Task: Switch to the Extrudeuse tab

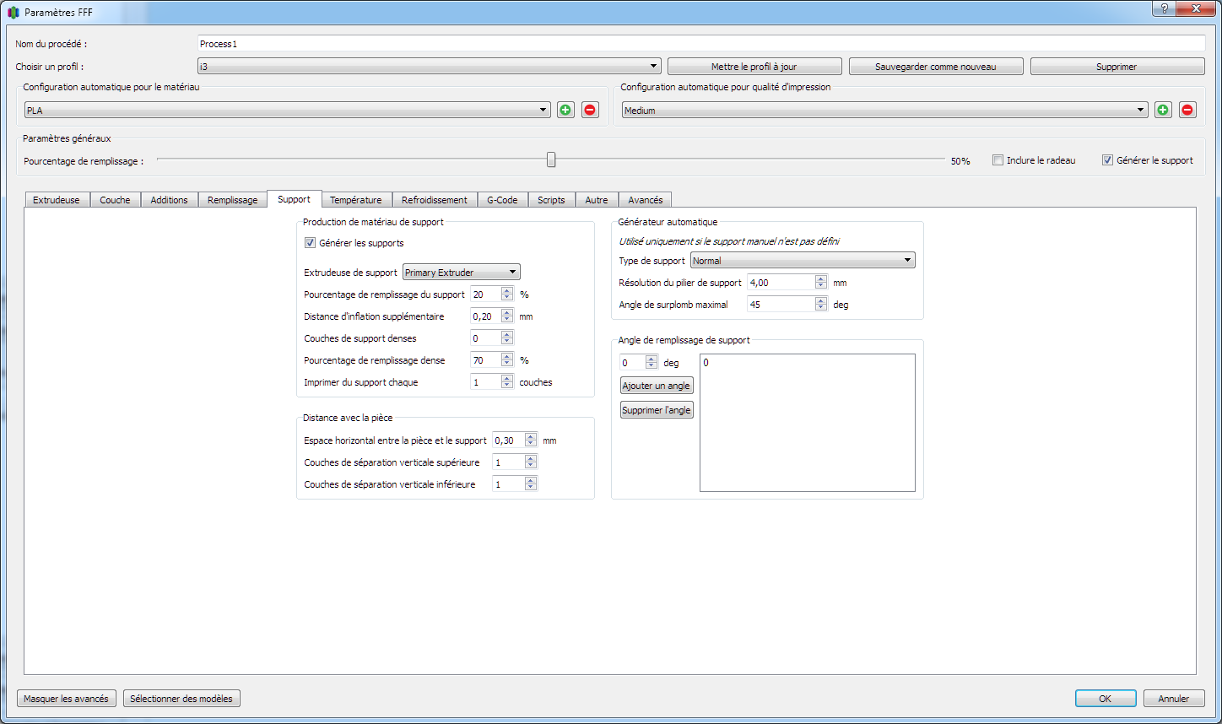Action: 57,200
